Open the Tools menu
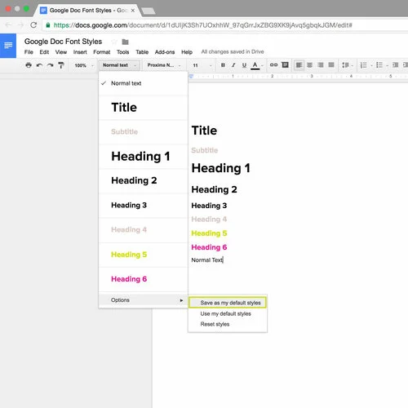Viewport: 408px width, 408px height. coord(123,52)
